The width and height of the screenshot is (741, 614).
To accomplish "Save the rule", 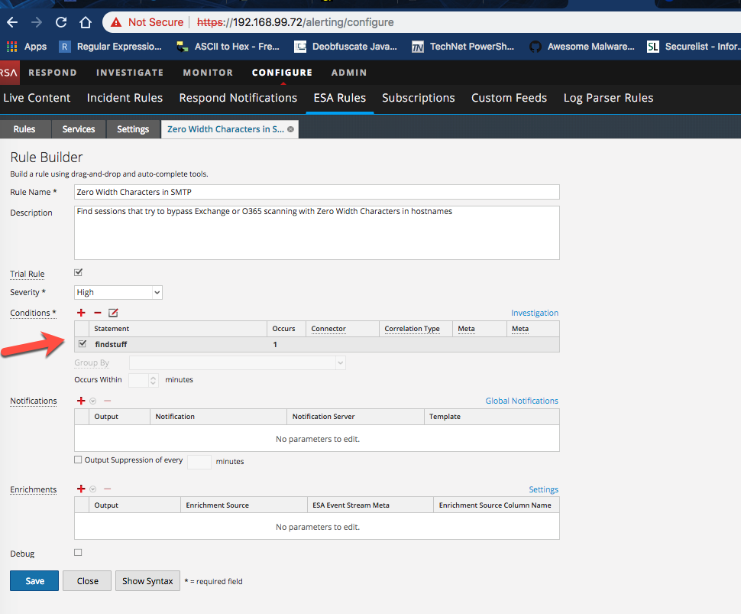I will point(34,581).
